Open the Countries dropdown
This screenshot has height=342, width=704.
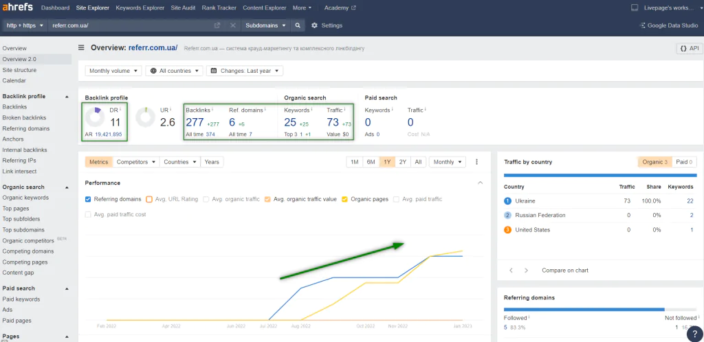point(180,162)
